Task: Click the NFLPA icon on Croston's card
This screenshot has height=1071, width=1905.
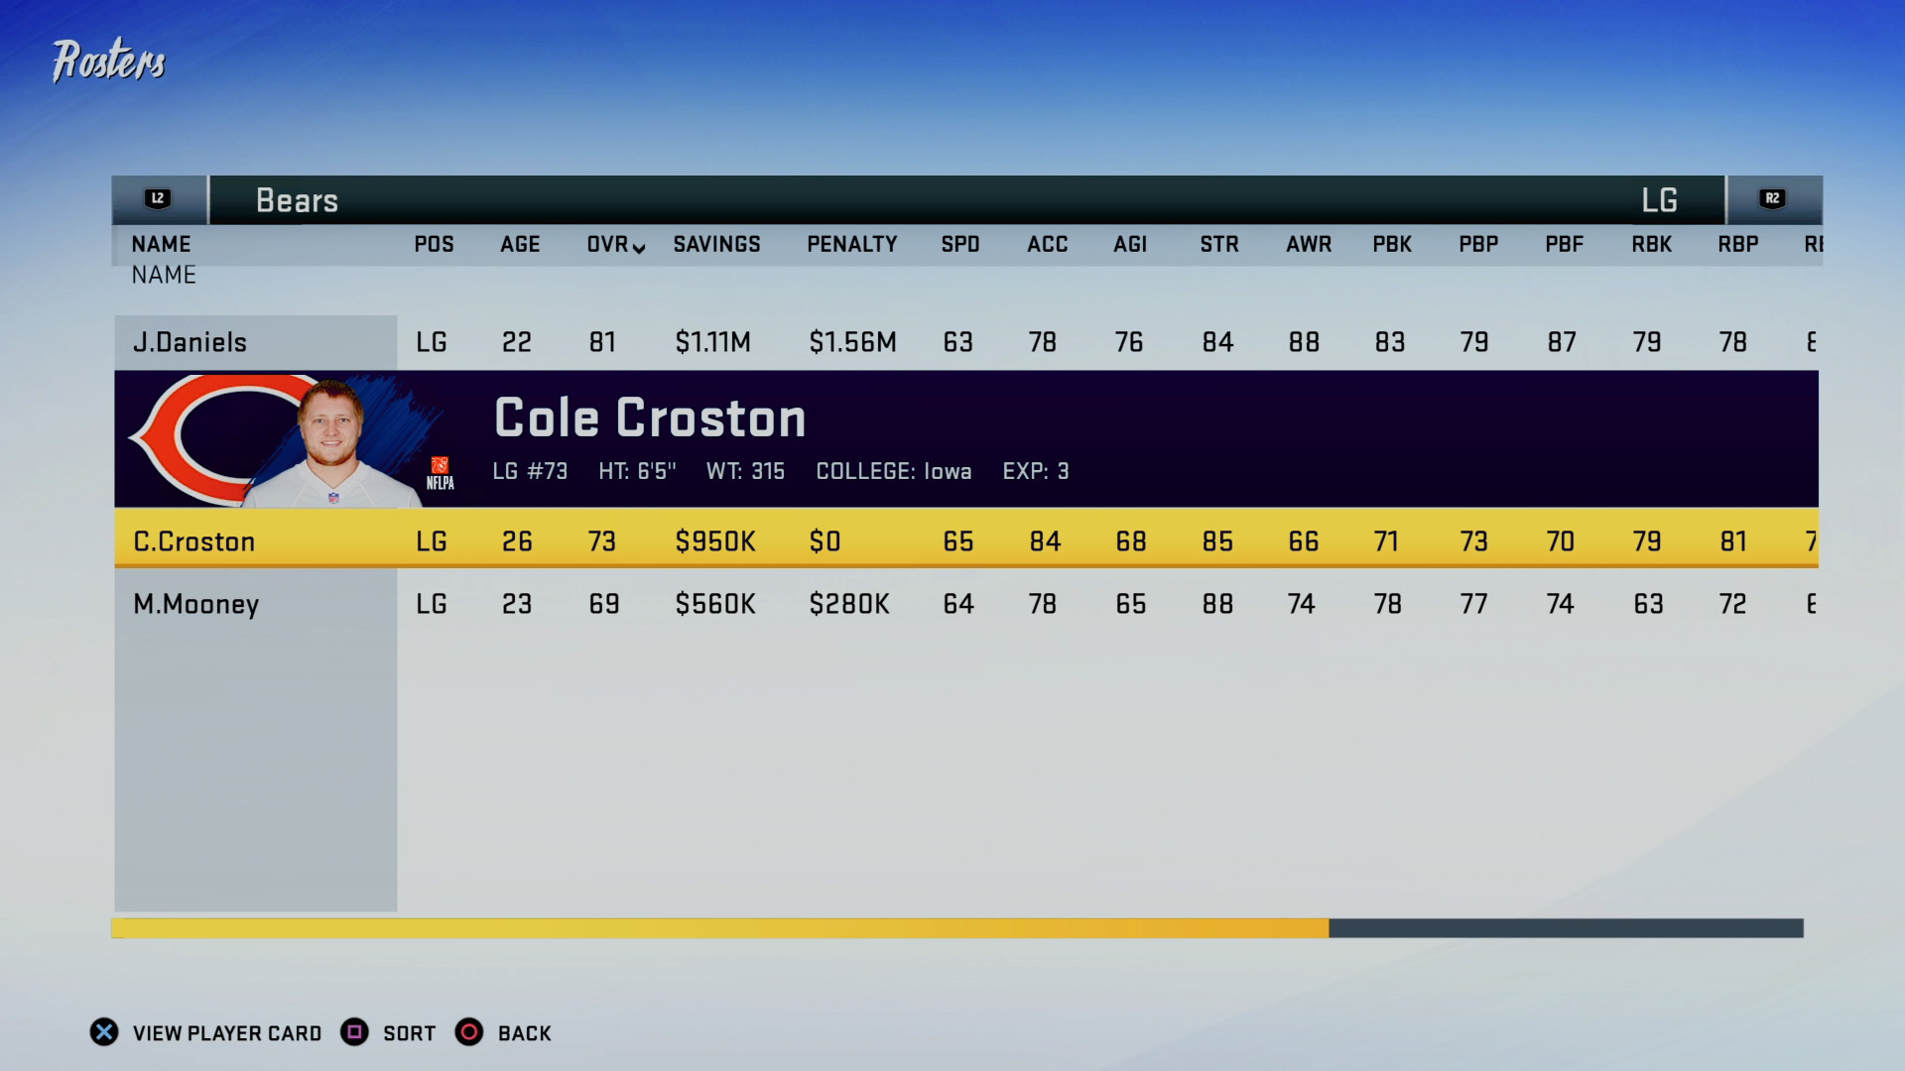Action: click(x=439, y=467)
